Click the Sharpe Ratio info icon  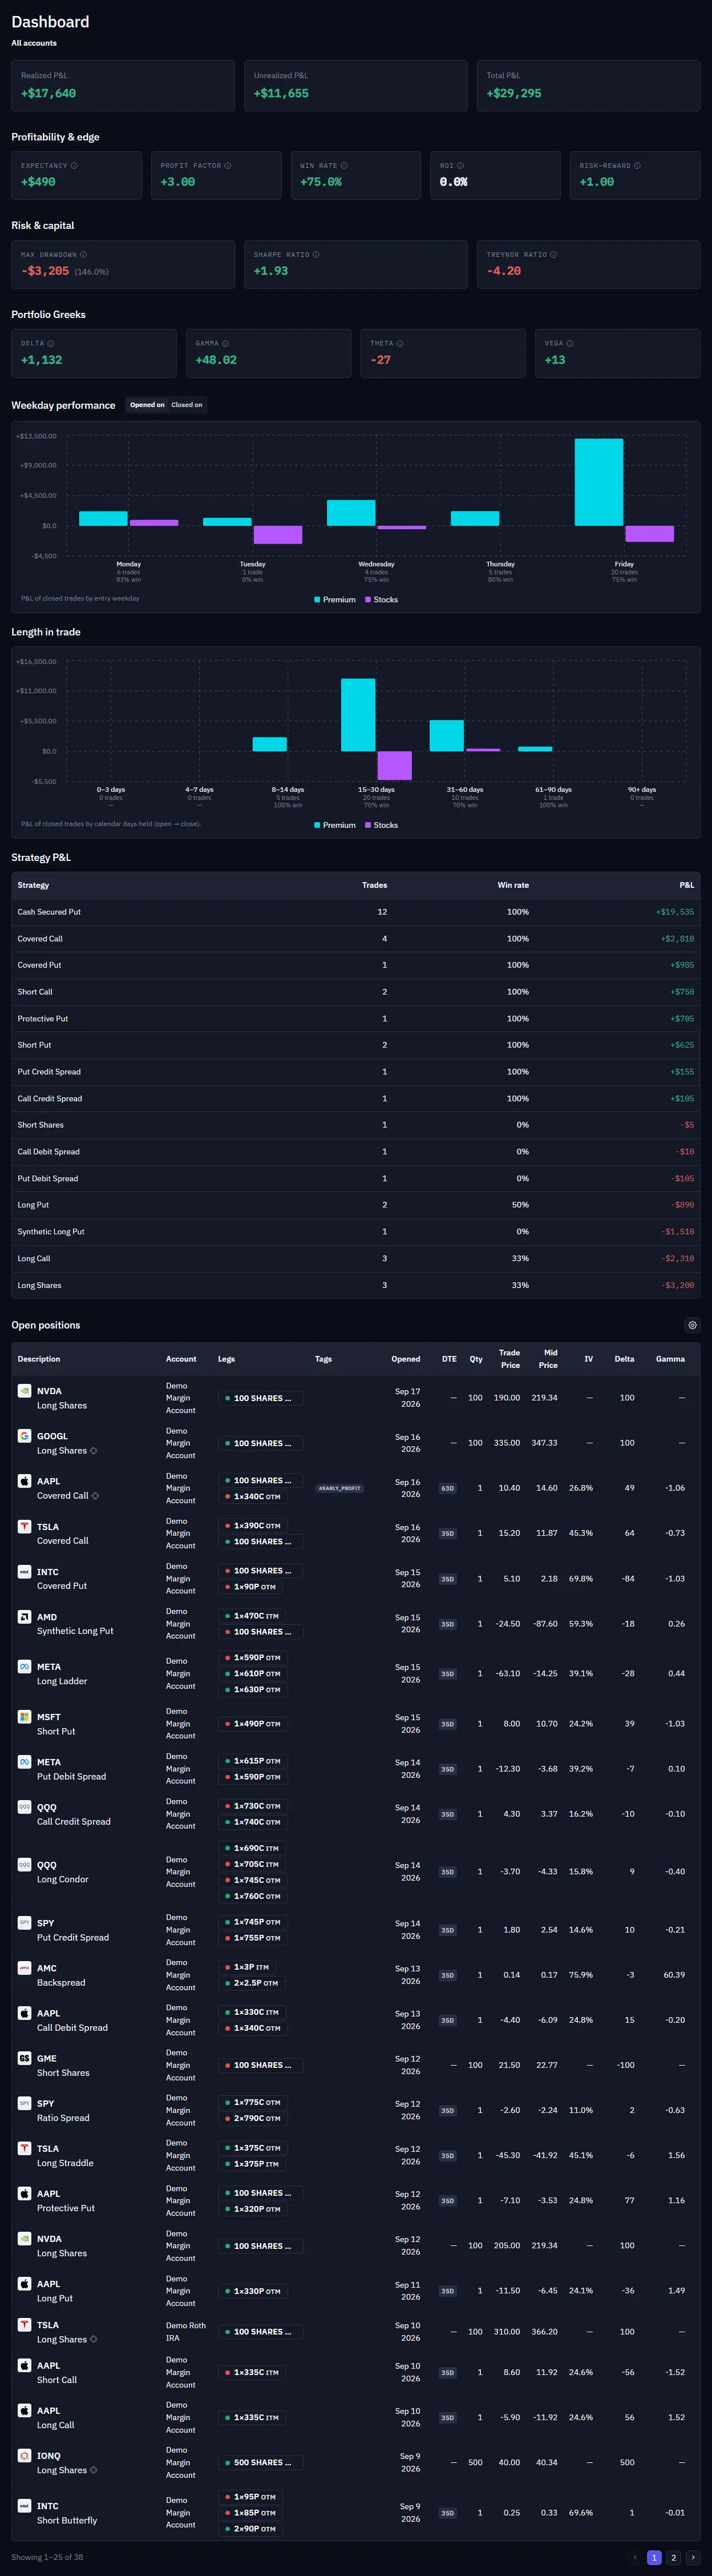[x=317, y=255]
